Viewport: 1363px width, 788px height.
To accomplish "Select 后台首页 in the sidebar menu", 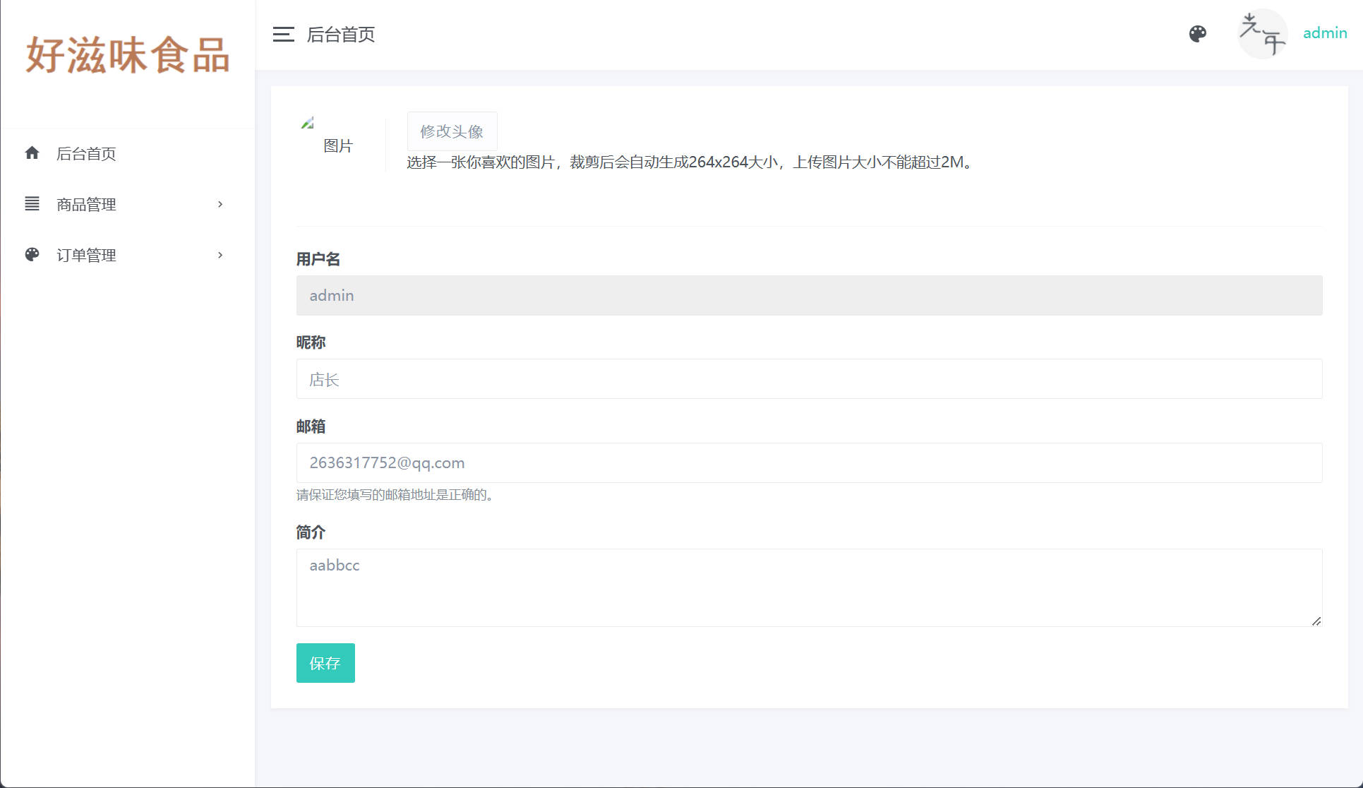I will coord(86,153).
